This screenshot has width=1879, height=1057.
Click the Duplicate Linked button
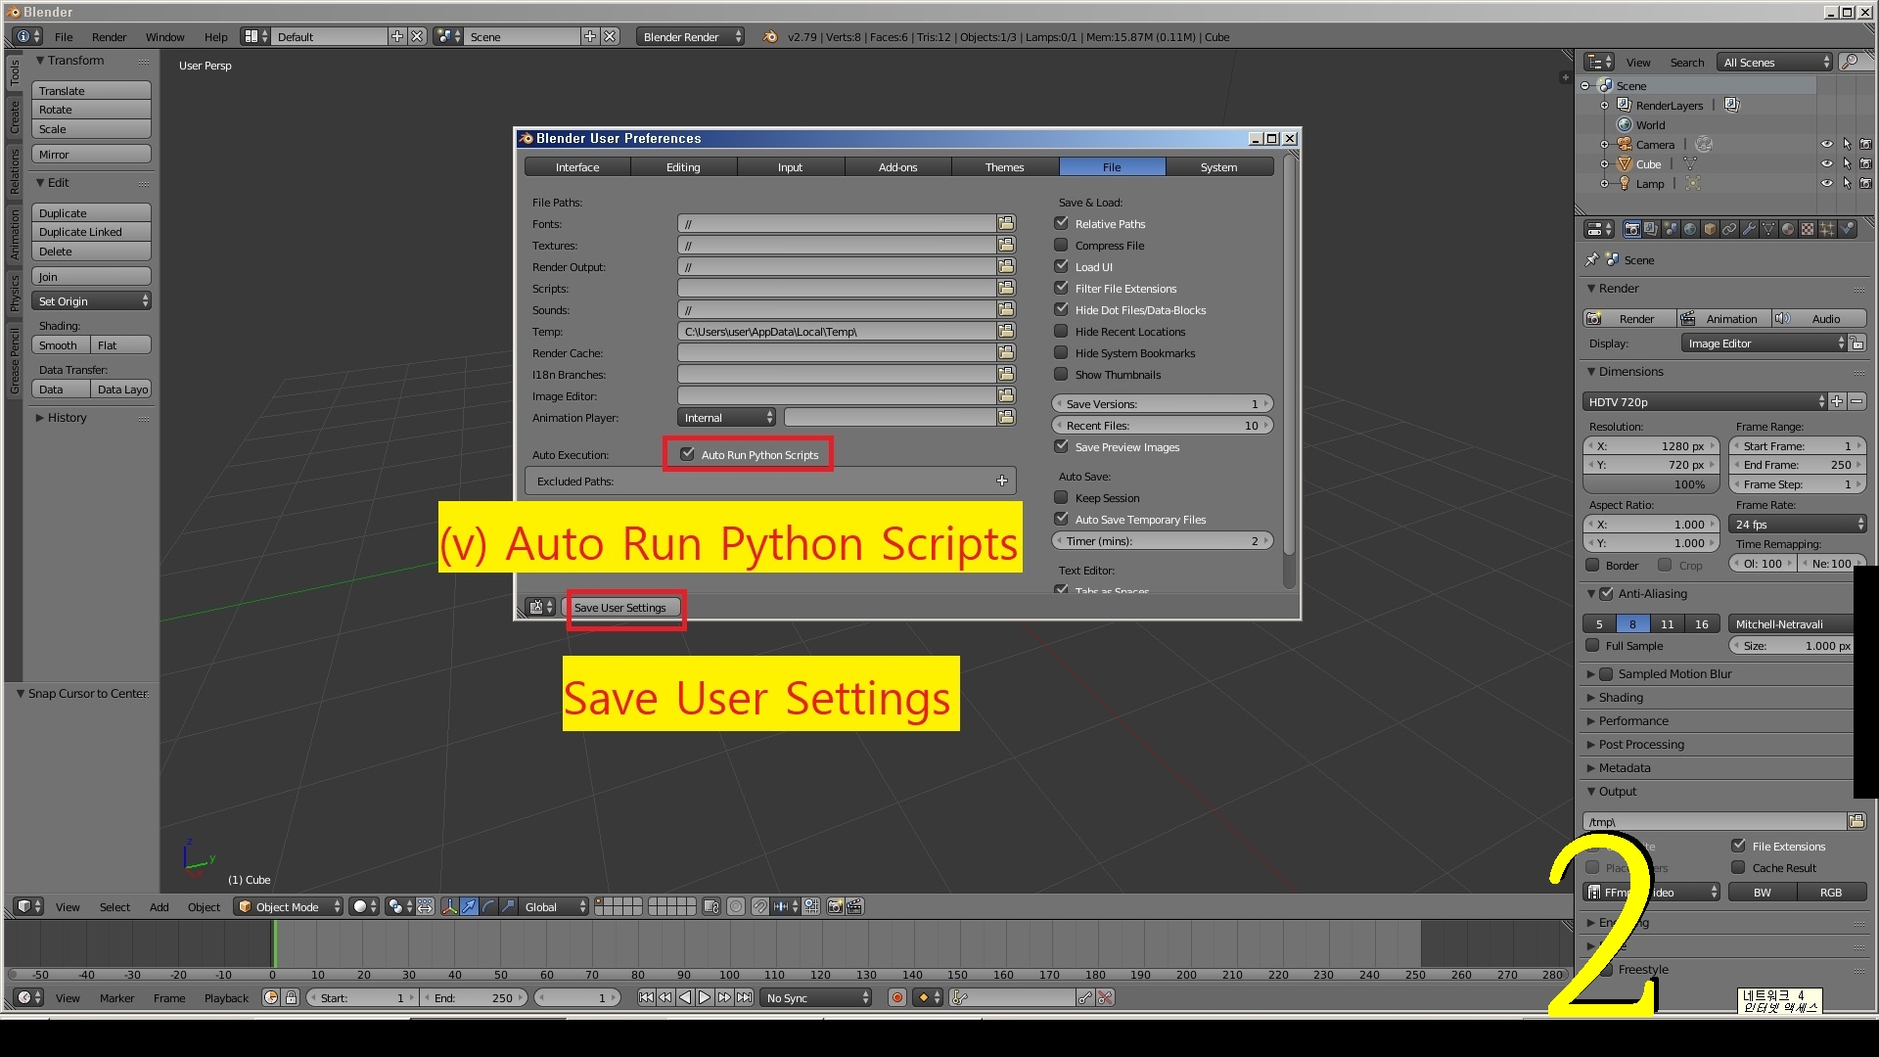click(x=91, y=232)
